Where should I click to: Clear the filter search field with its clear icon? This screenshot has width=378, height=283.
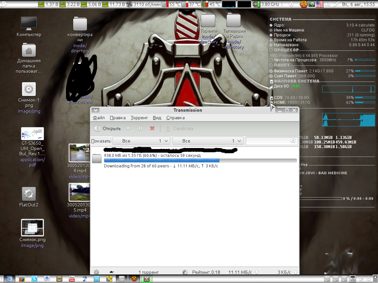pyautogui.click(x=292, y=141)
